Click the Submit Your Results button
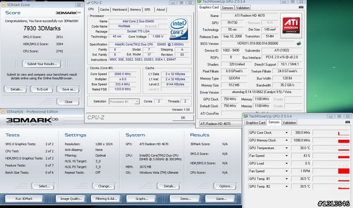This screenshot has width=353, height=208. tap(42, 64)
